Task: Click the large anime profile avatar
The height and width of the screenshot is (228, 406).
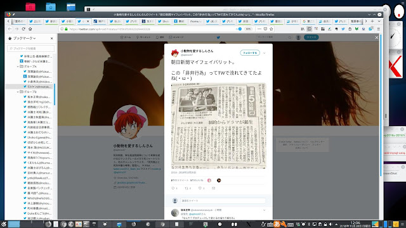Action: [130, 123]
